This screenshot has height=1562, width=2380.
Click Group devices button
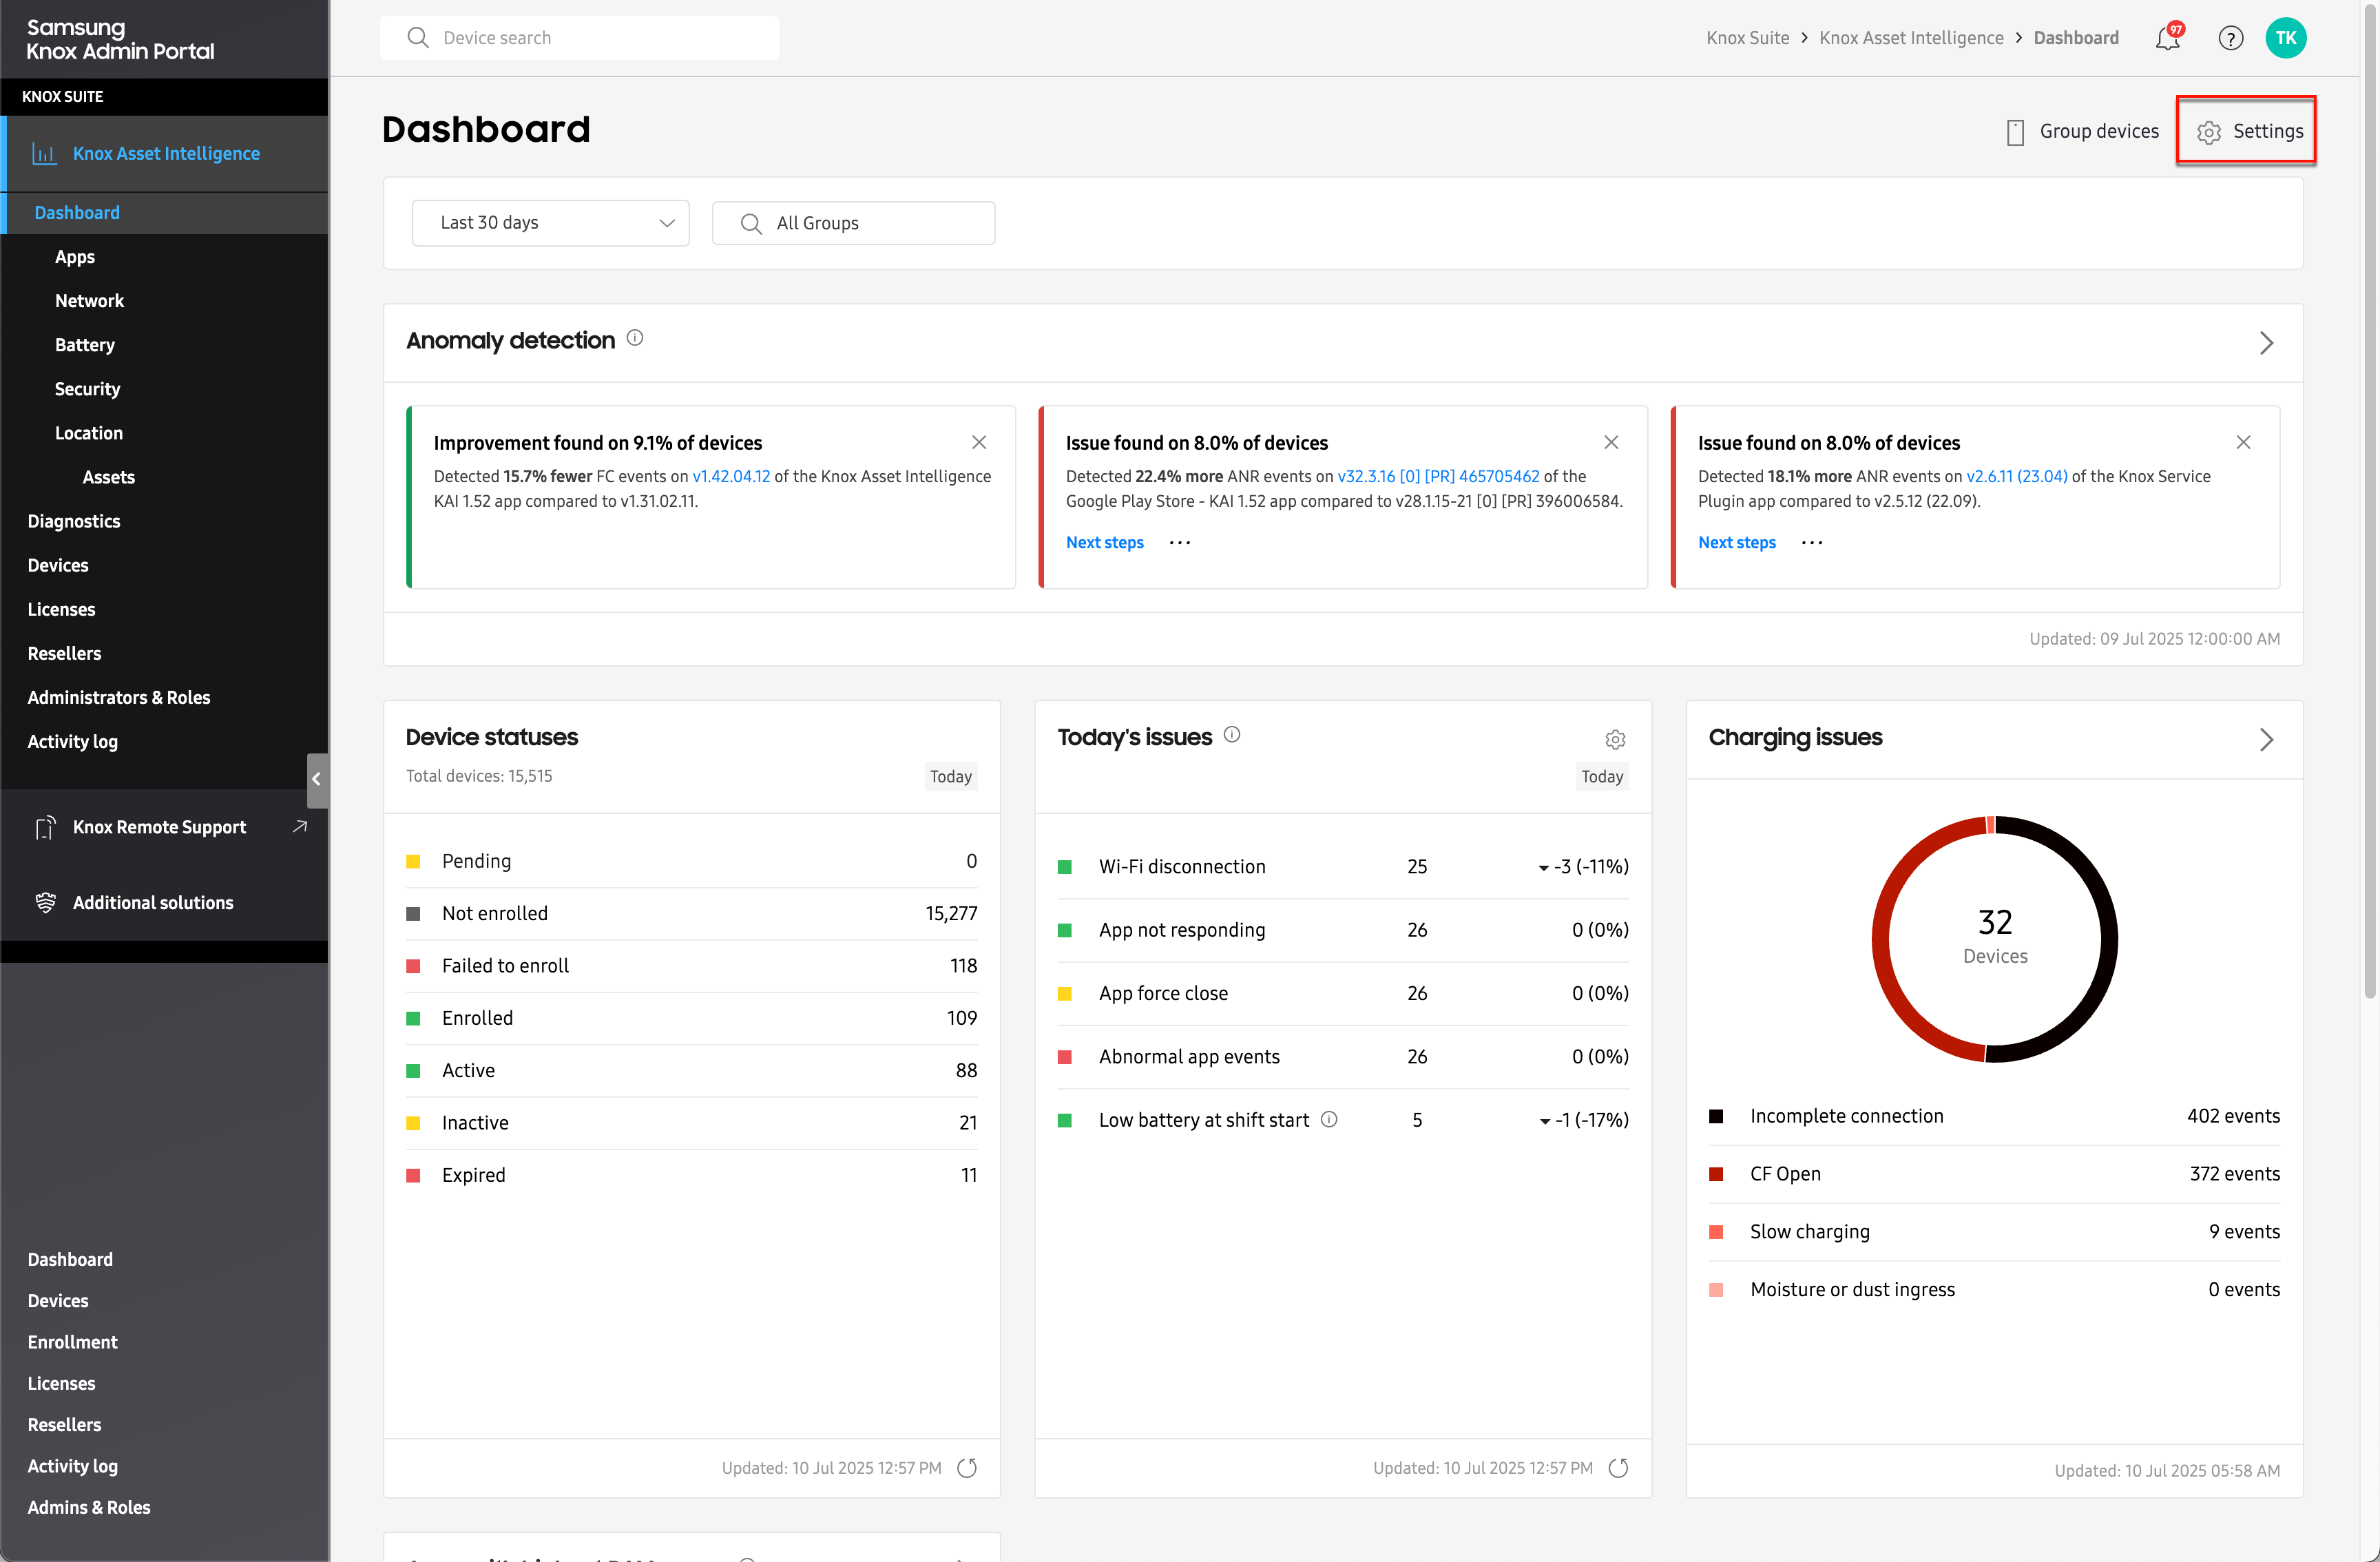[x=2083, y=131]
